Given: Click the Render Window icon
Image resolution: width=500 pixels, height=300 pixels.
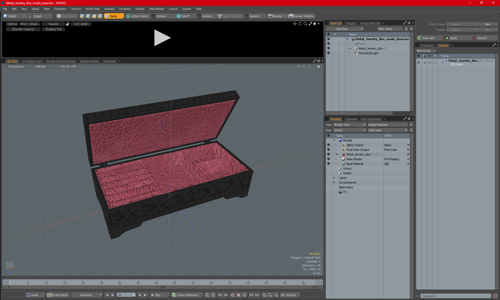Looking at the screenshot, I should pyautogui.click(x=291, y=16).
